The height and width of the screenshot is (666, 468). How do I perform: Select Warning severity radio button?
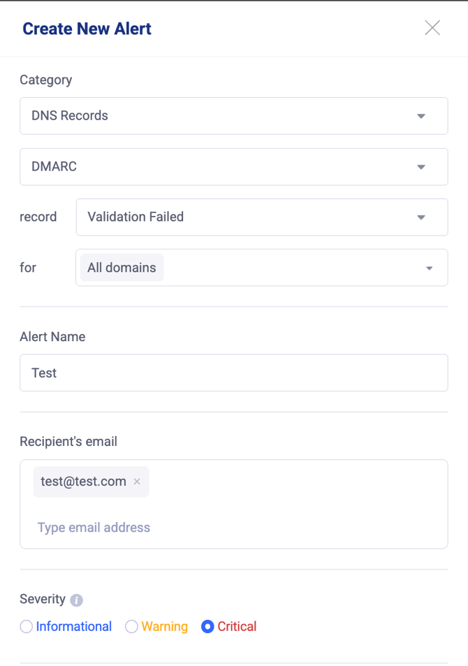[x=131, y=626]
